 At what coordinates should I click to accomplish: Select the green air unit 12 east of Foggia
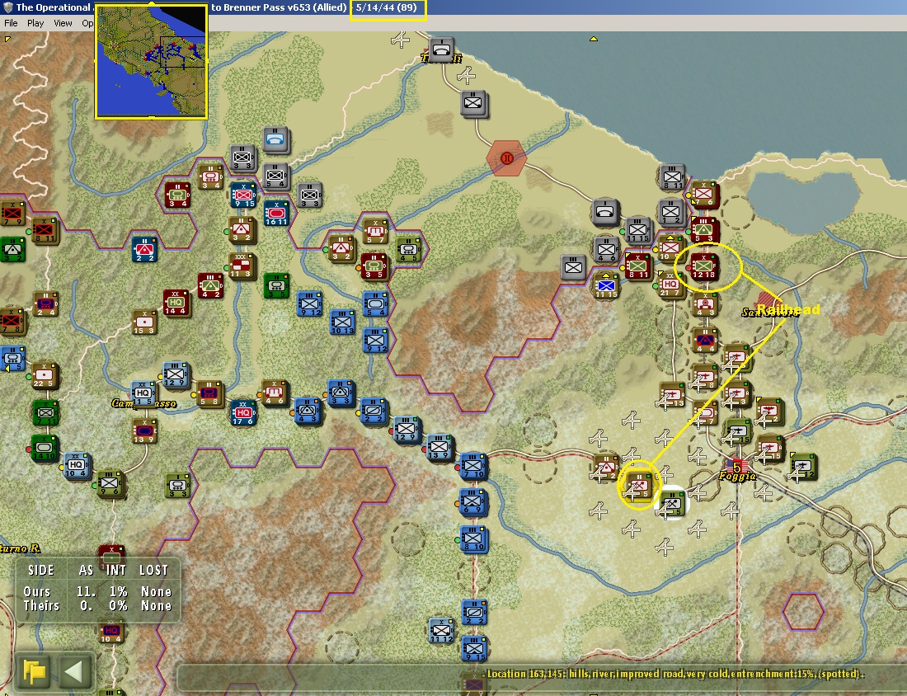coord(802,467)
